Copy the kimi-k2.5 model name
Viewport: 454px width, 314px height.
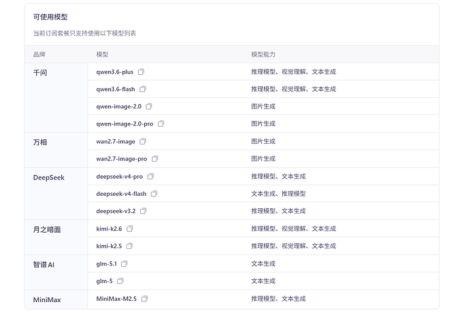[130, 246]
